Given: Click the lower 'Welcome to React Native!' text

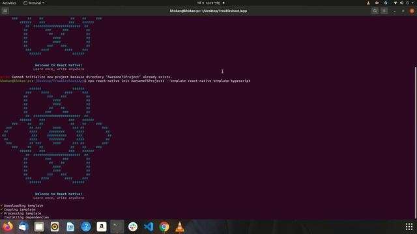Looking at the screenshot, I should (x=59, y=194).
